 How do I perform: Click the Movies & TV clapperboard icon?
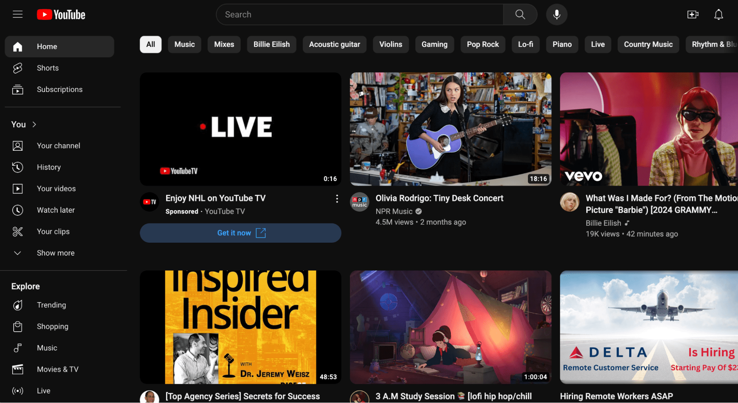(x=18, y=369)
